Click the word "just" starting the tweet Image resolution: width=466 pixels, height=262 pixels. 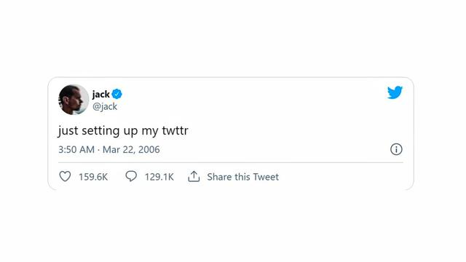(x=68, y=131)
